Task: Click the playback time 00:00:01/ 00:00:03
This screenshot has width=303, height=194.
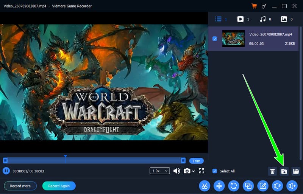Action: pyautogui.click(x=28, y=171)
